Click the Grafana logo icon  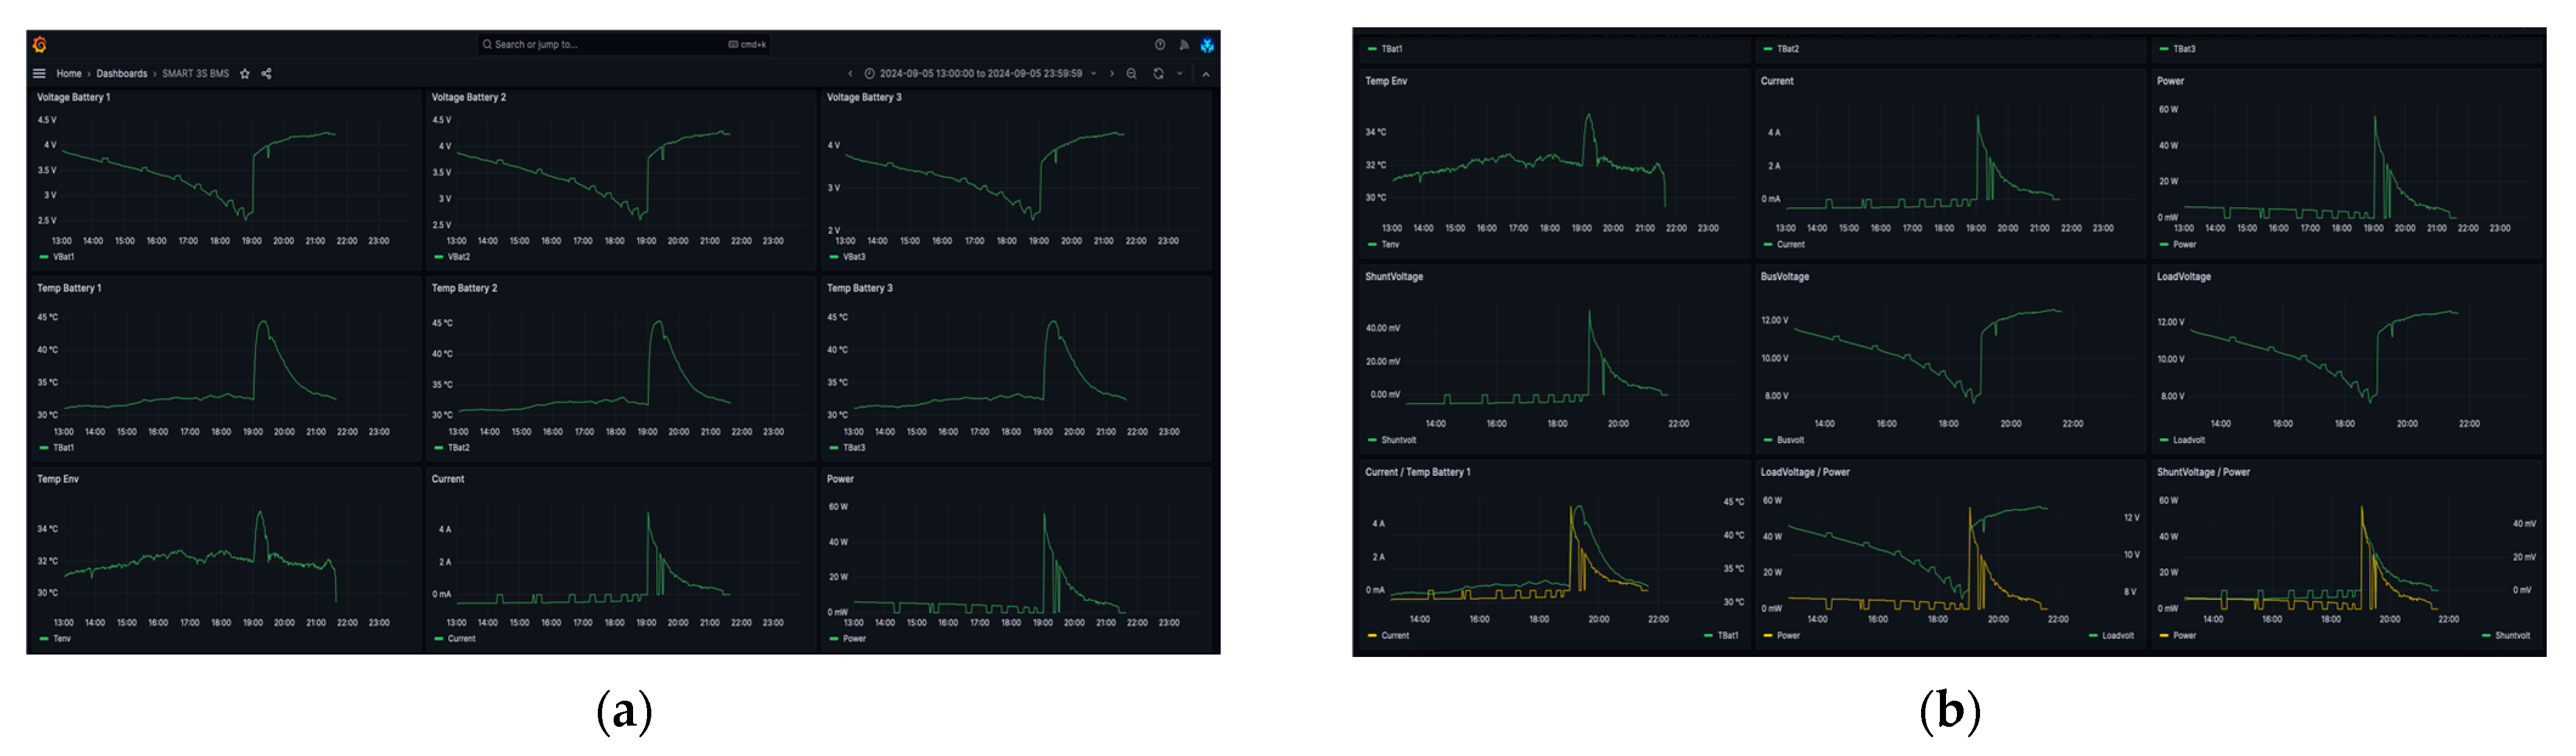click(x=40, y=45)
